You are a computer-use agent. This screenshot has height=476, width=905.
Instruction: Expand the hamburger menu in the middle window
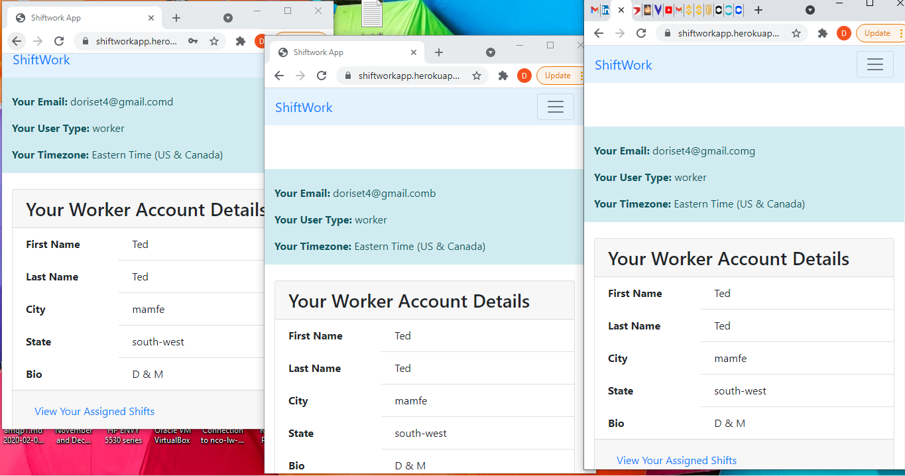(x=556, y=107)
